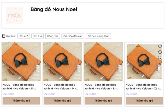Open the size S bow headband image
168x109 pixels.
coord(21,62)
